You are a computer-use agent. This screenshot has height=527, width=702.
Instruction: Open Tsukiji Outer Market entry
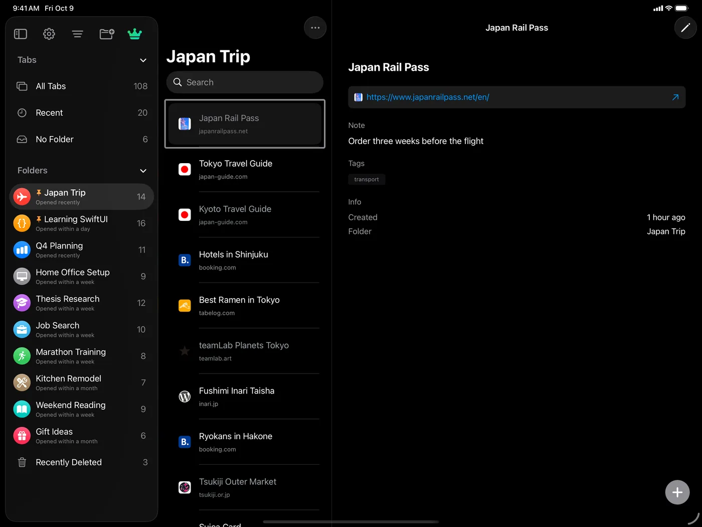[x=245, y=487]
